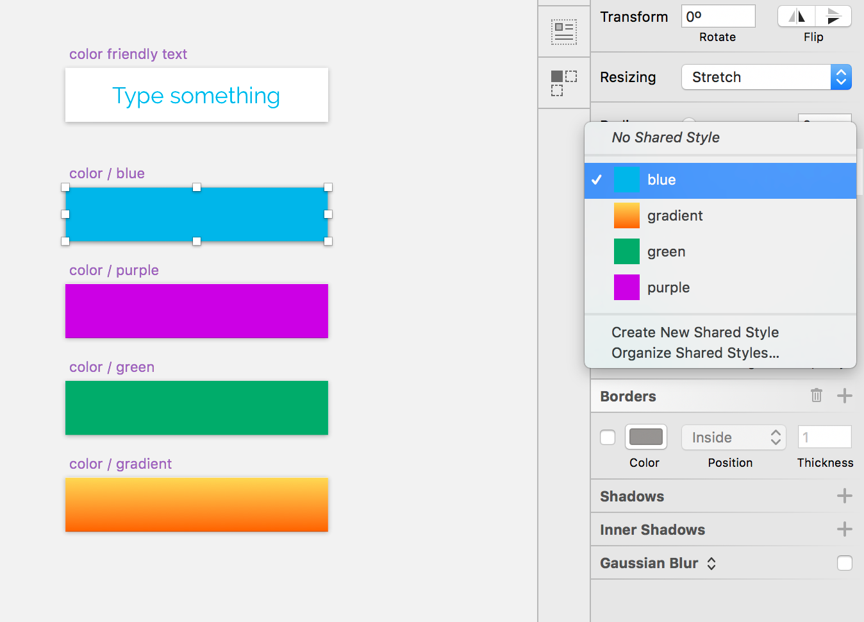The width and height of the screenshot is (864, 622).
Task: Click the Inner Shadows plus icon
Action: (x=844, y=529)
